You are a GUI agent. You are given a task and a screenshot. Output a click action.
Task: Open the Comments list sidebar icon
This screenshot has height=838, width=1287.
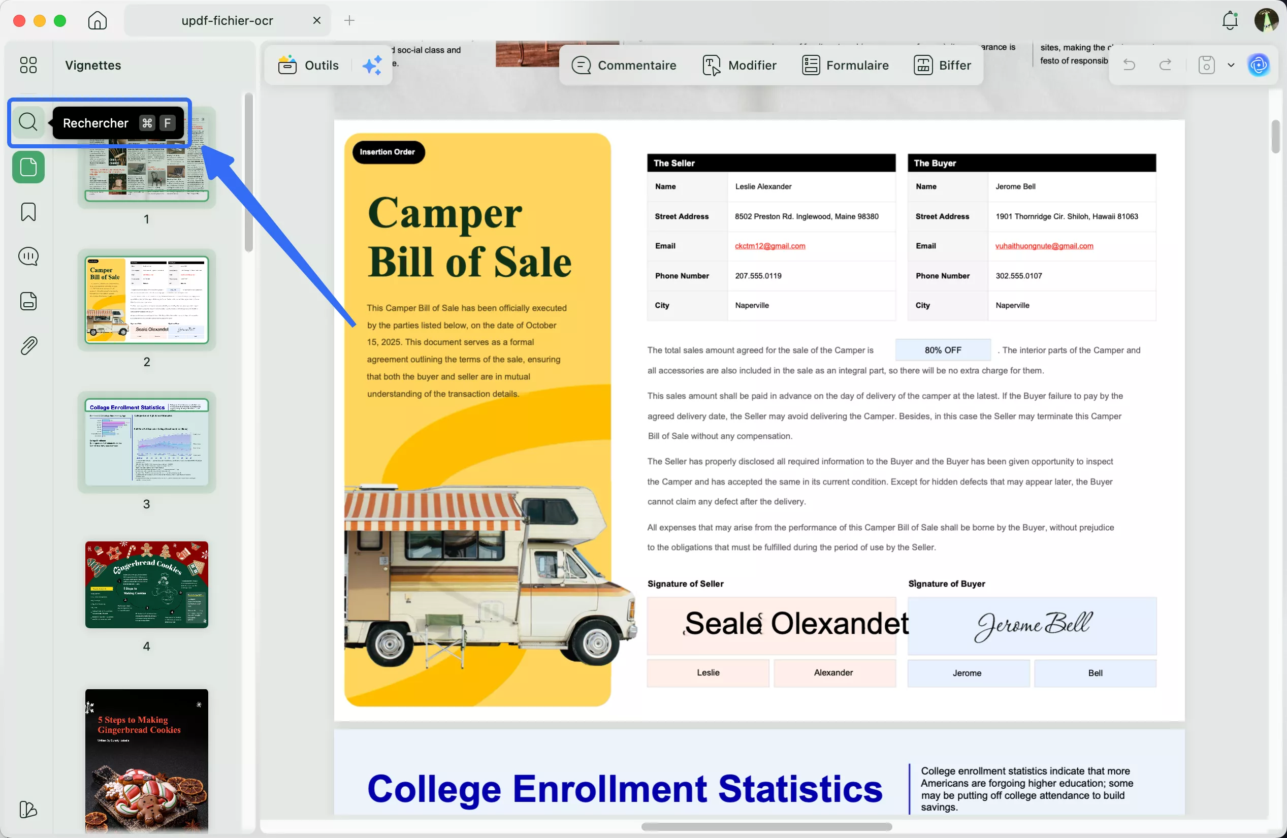point(28,256)
